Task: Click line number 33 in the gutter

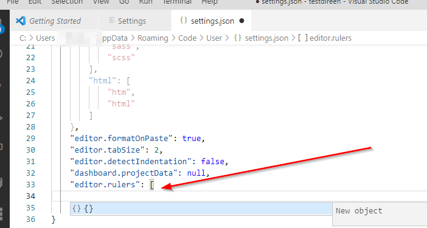Action: click(x=31, y=184)
